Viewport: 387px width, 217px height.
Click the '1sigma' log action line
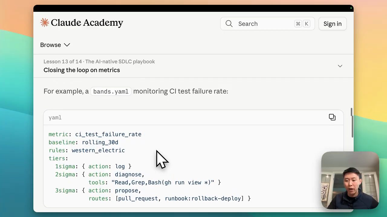[93, 166]
